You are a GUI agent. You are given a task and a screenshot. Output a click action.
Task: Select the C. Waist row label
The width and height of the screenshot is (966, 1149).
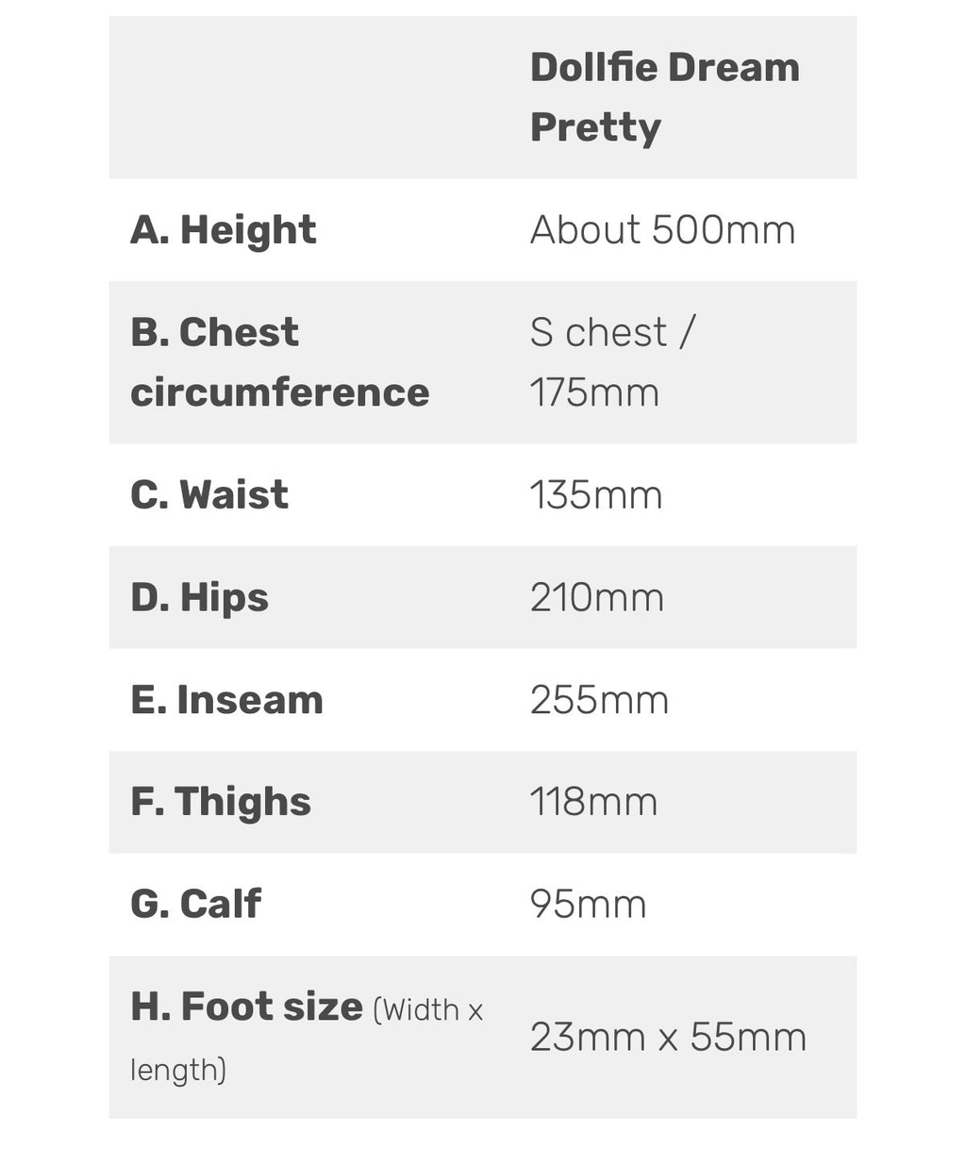(x=209, y=495)
